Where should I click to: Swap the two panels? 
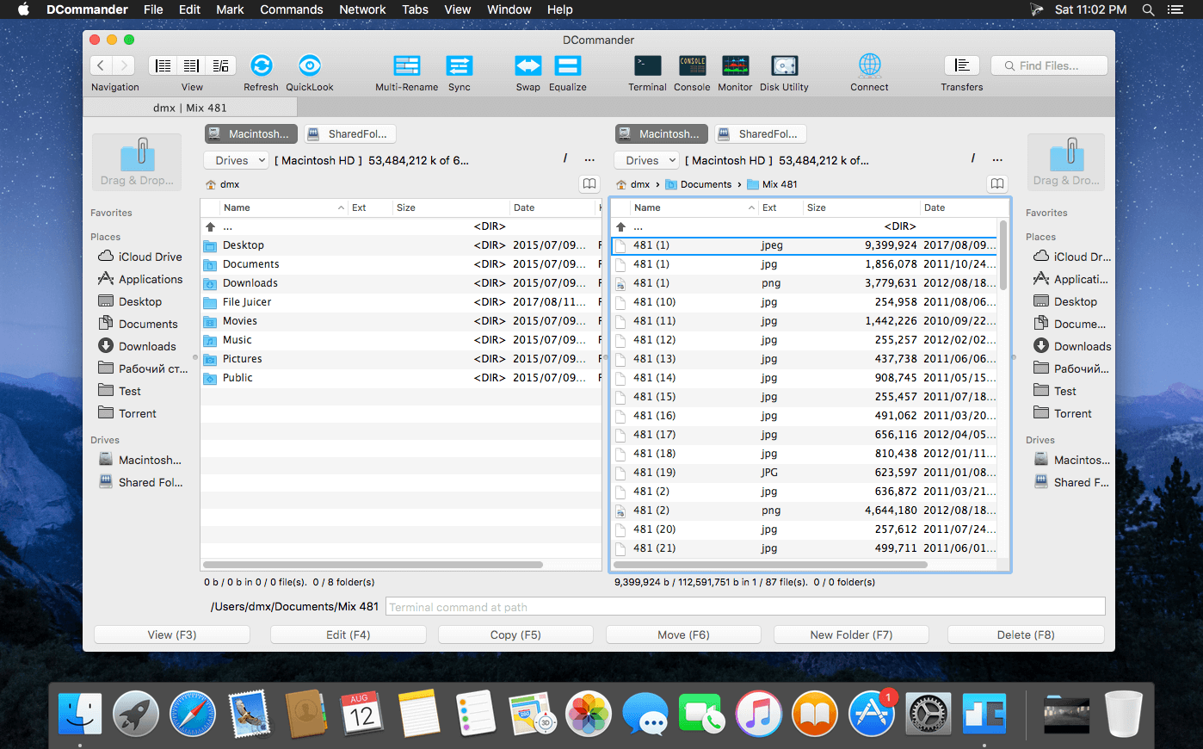[x=528, y=65]
